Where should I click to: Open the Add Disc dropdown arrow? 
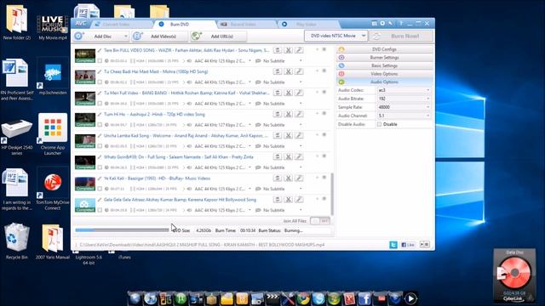click(125, 36)
